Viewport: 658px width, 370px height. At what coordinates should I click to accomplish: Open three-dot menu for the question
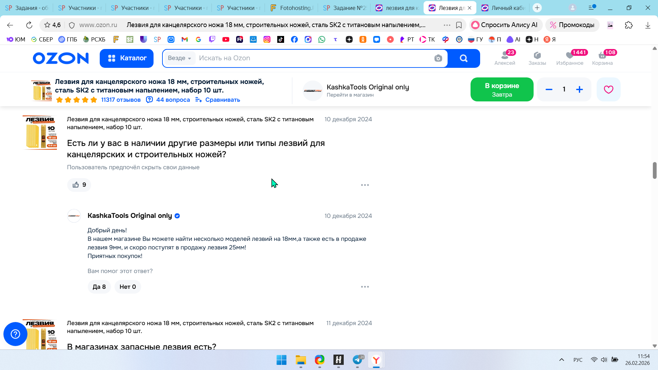coord(365,185)
